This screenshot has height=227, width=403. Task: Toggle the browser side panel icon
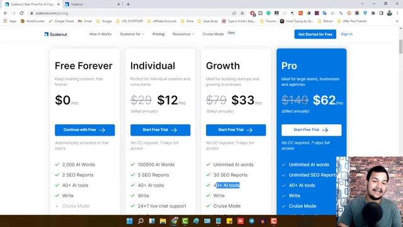click(x=381, y=13)
